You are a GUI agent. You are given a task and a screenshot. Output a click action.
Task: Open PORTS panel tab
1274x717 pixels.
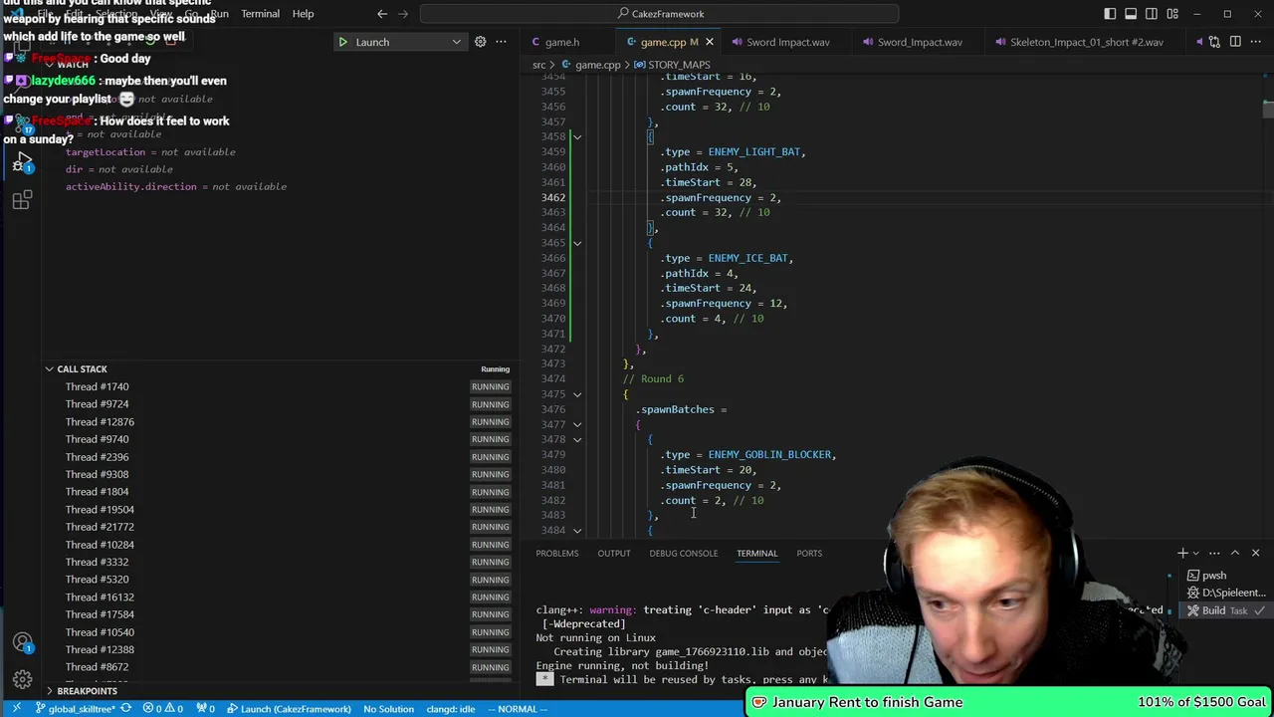click(809, 553)
